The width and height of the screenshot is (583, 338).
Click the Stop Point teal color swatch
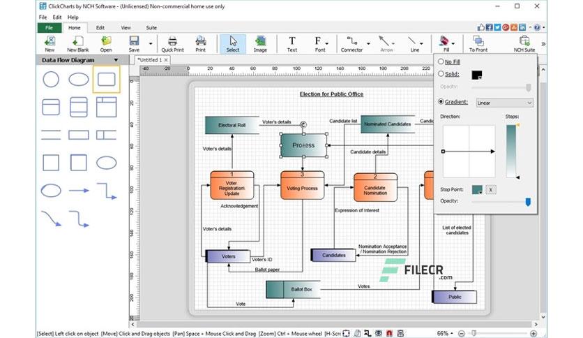[477, 190]
